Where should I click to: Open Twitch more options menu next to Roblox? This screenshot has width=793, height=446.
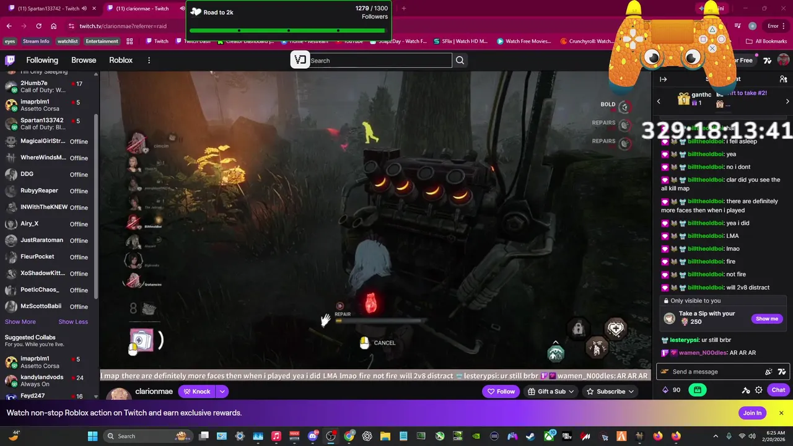149,60
